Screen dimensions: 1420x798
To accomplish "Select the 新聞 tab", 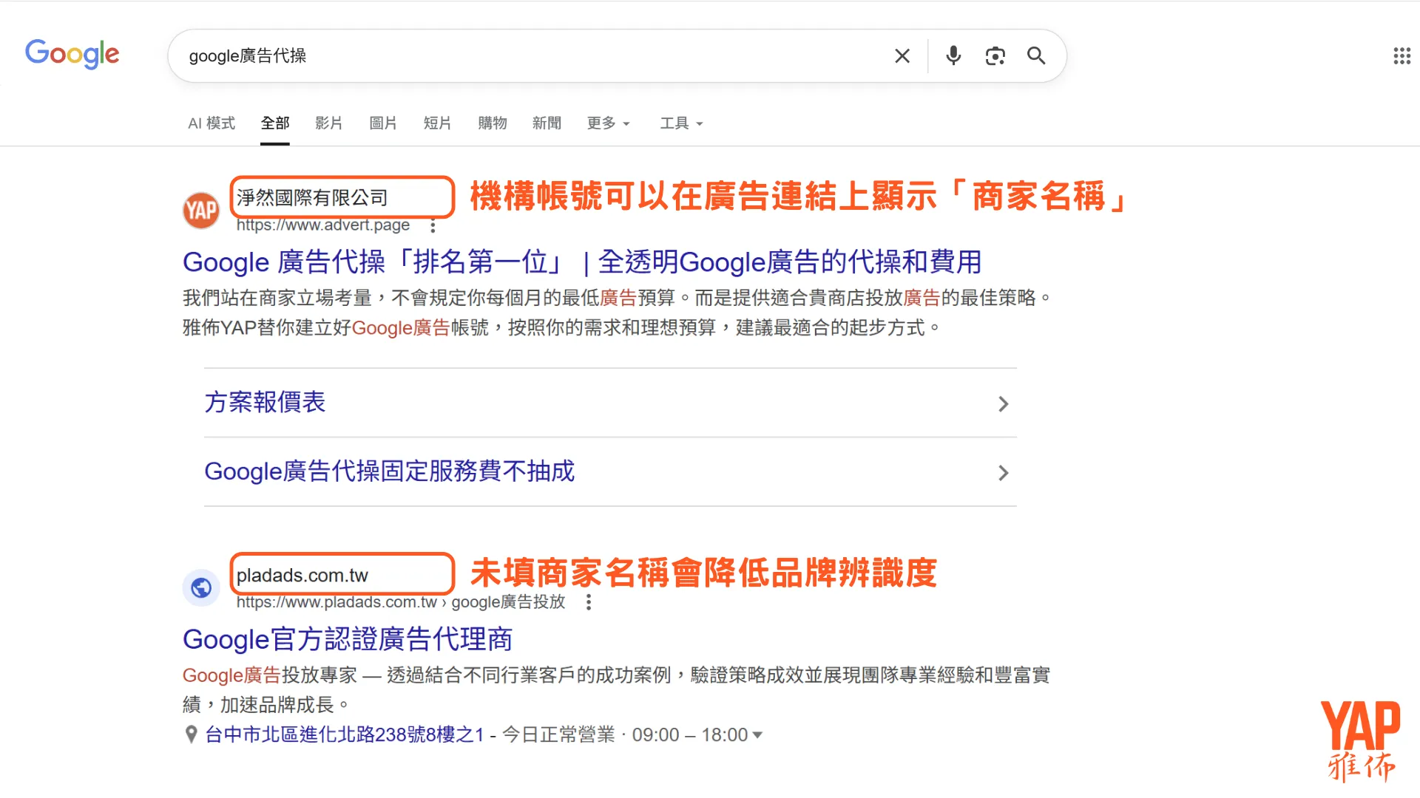I will pos(547,123).
